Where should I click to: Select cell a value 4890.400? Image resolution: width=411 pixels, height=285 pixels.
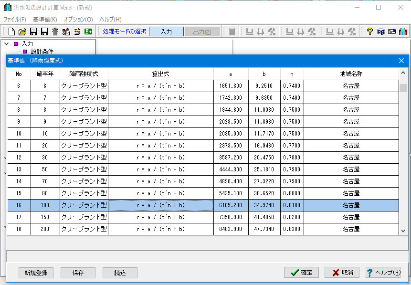231,181
